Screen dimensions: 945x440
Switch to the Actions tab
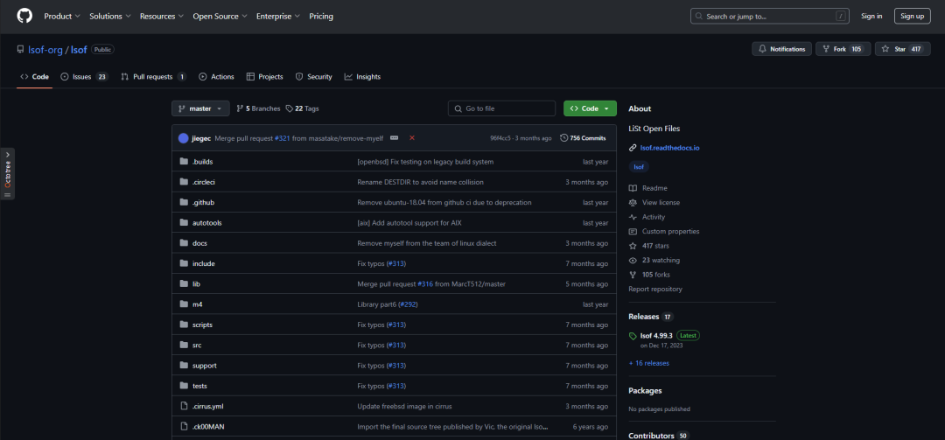216,77
